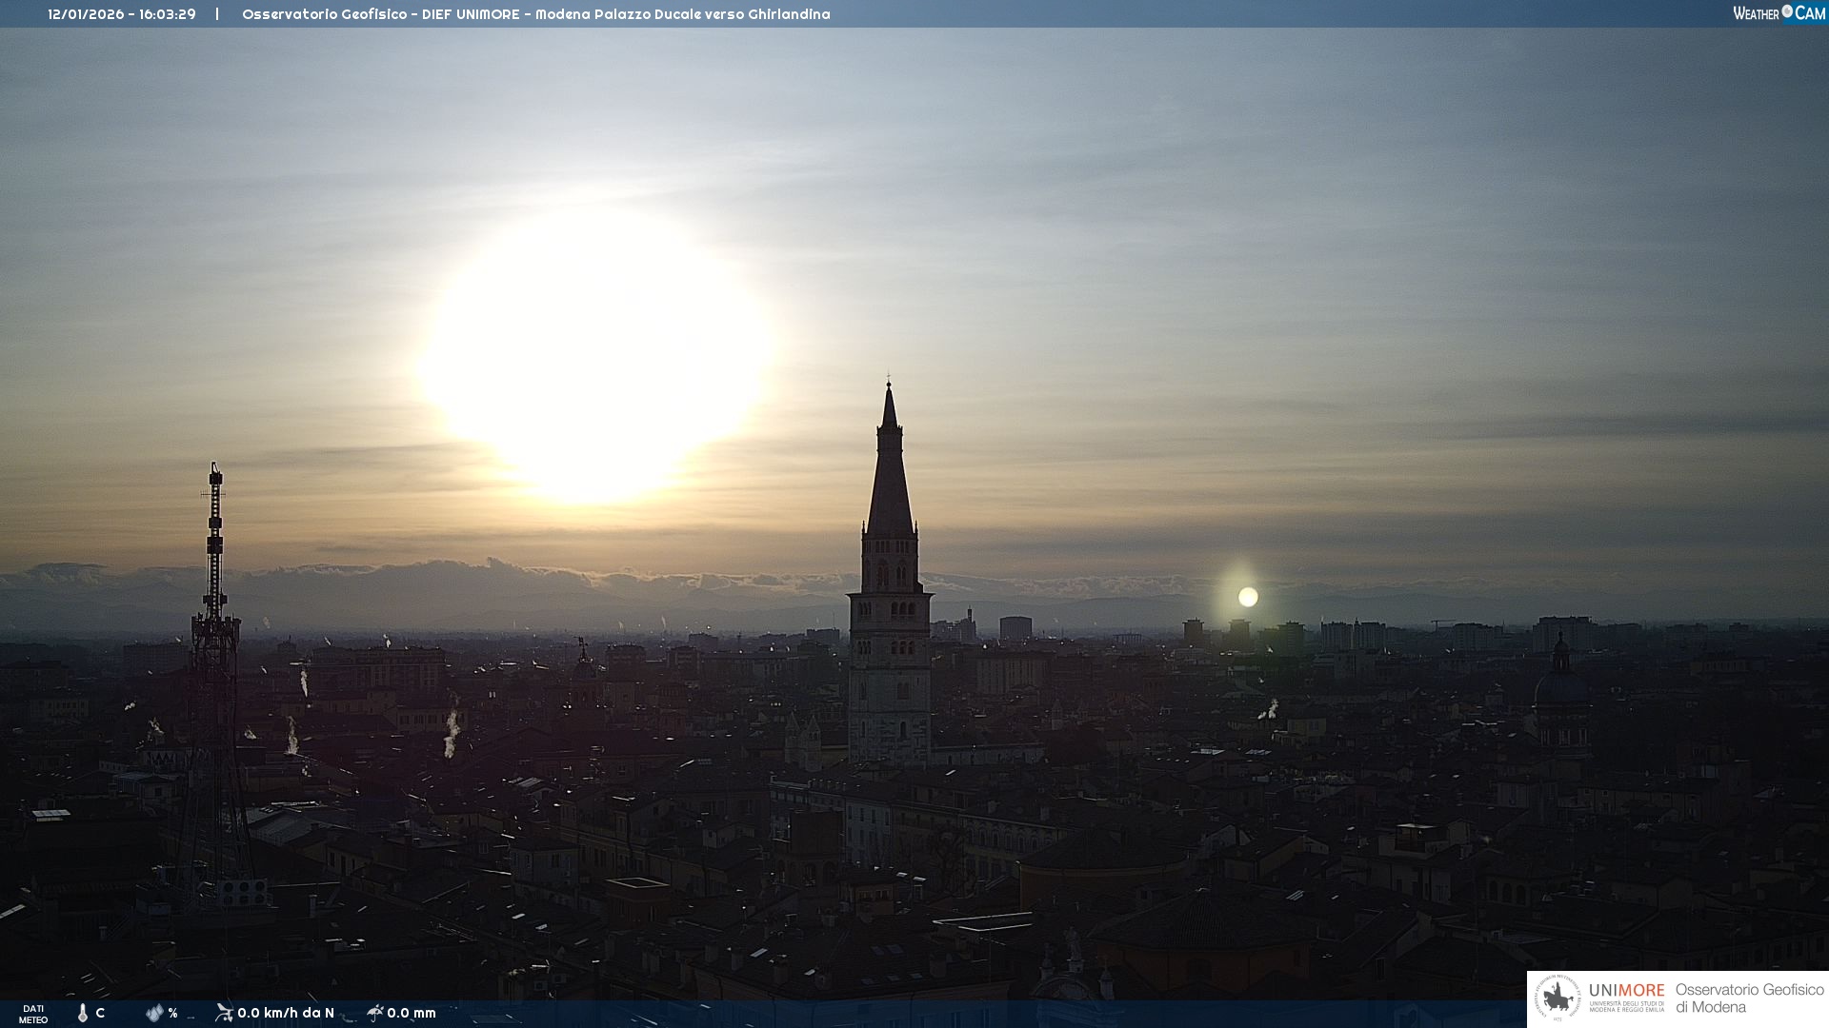Image resolution: width=1829 pixels, height=1028 pixels.
Task: Click the small sun lens reflection orb
Action: coord(1248,597)
